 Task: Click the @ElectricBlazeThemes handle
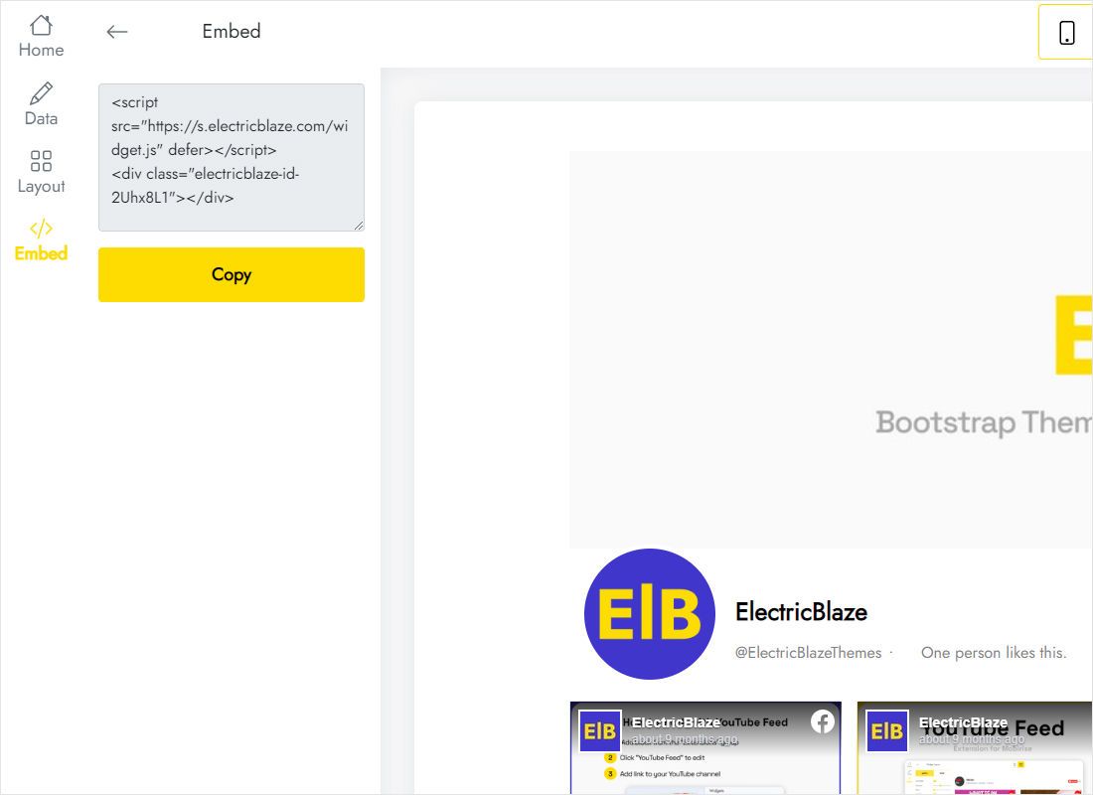pos(809,653)
